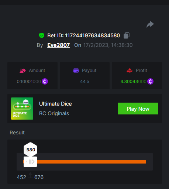The height and width of the screenshot is (189, 169).
Task: Click the purple Payout card icon
Action: pyautogui.click(x=76, y=71)
